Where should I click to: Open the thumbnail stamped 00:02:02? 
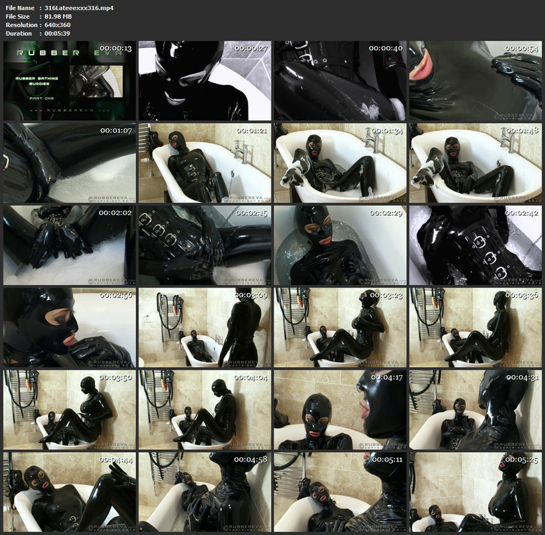[70, 245]
